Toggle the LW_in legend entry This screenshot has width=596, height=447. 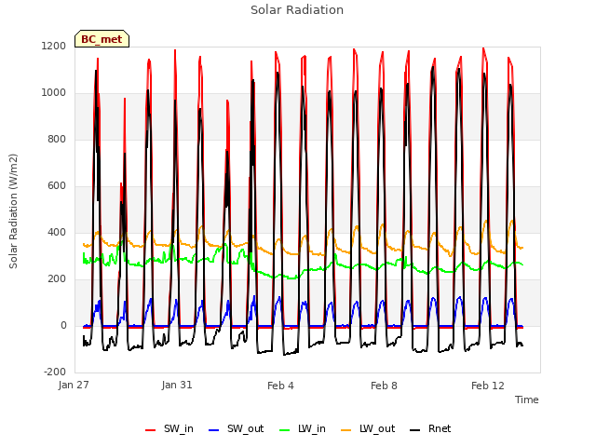coord(303,429)
